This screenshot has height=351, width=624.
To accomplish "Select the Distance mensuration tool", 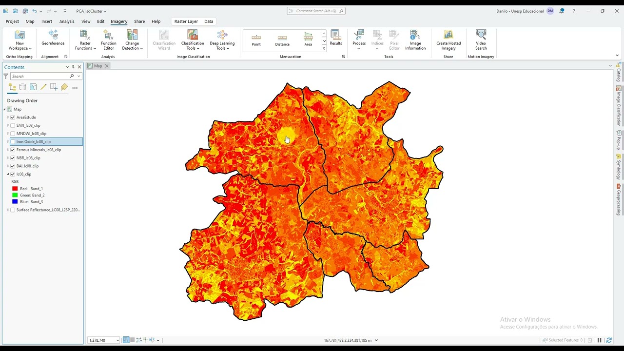I will 282,40.
